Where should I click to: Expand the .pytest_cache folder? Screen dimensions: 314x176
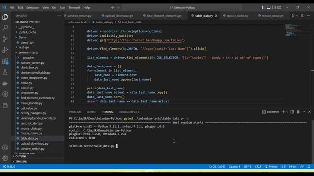pos(27,32)
